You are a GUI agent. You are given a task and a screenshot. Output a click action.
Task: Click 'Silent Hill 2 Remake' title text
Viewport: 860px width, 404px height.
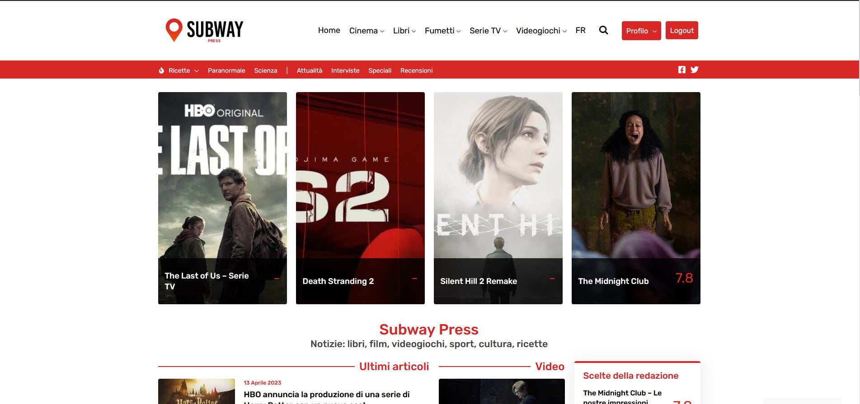479,281
